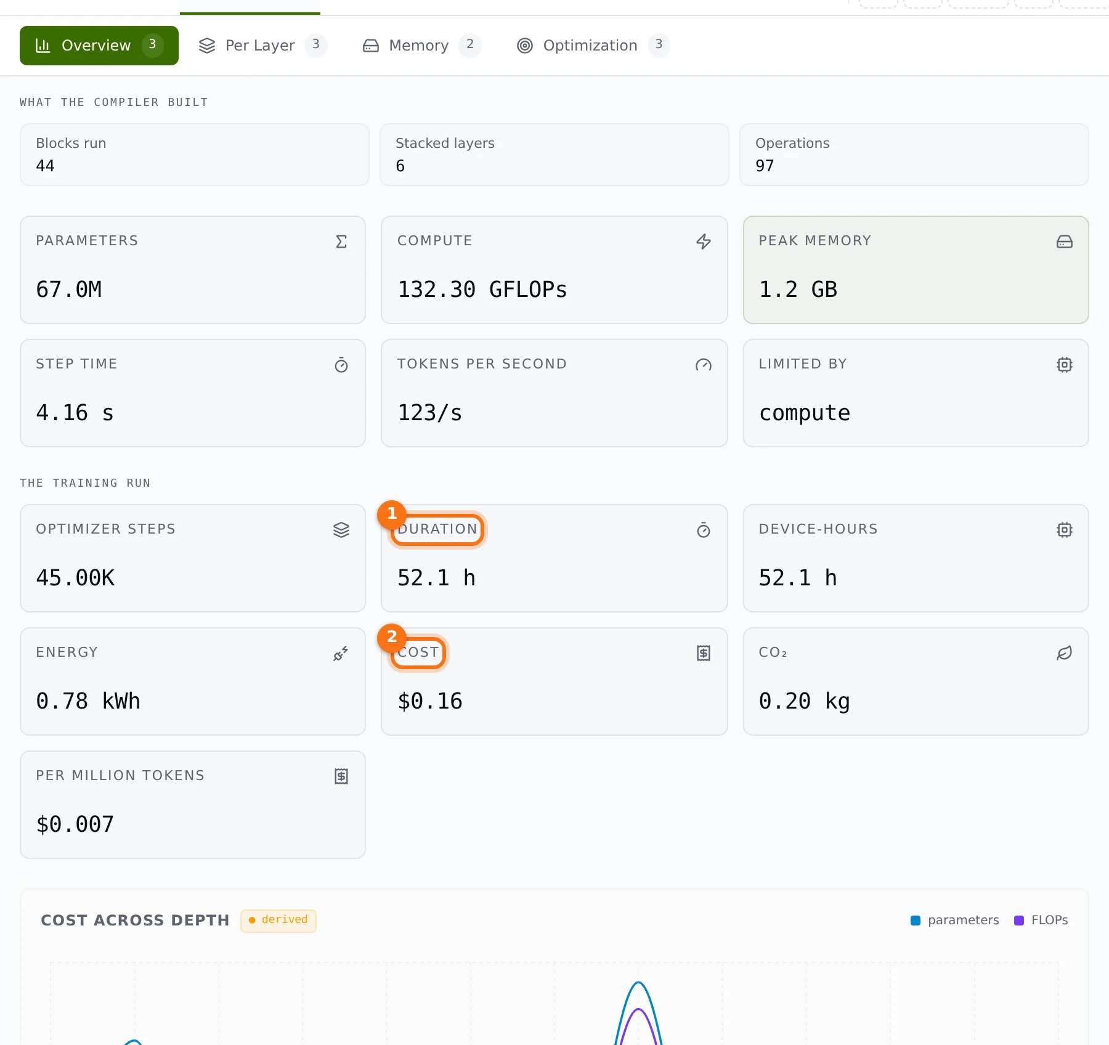Image resolution: width=1109 pixels, height=1045 pixels.
Task: Click the What The Compiler Built heading
Action: coord(114,102)
